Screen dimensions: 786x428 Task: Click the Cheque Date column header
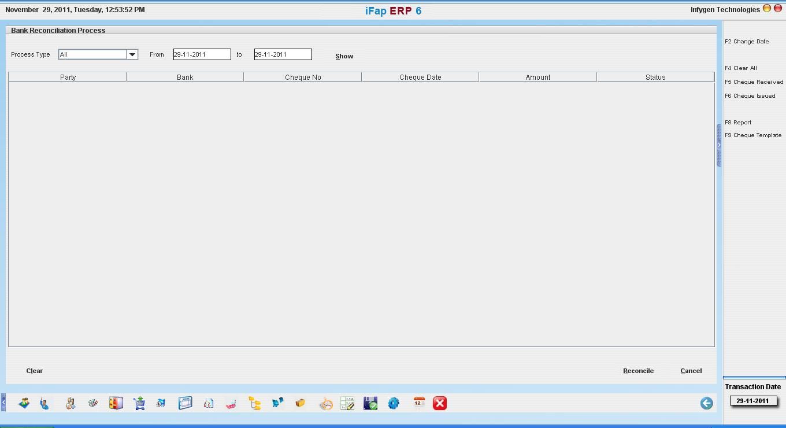pos(420,77)
